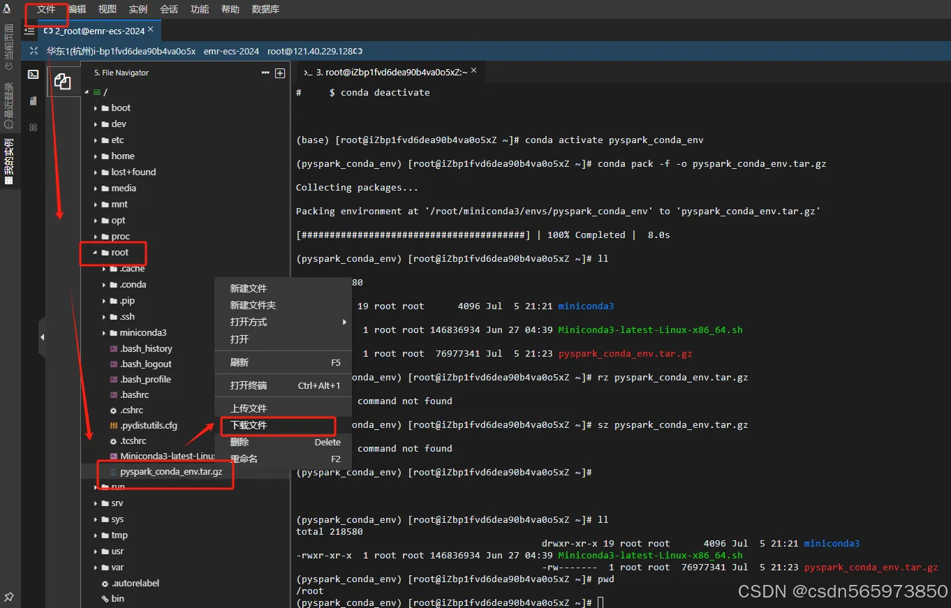Choose 重命名 in the context menu
951x608 pixels.
(x=283, y=459)
